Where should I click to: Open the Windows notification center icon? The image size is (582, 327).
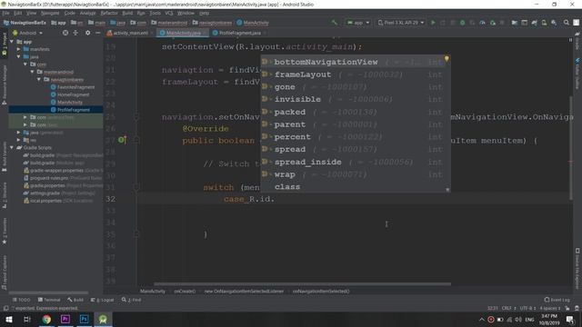pyautogui.click(x=570, y=319)
